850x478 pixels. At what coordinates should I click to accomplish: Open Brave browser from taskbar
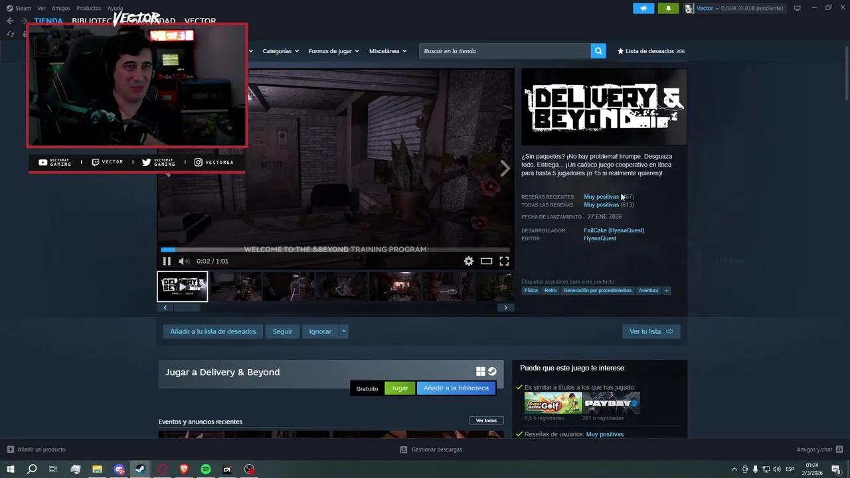tap(184, 469)
